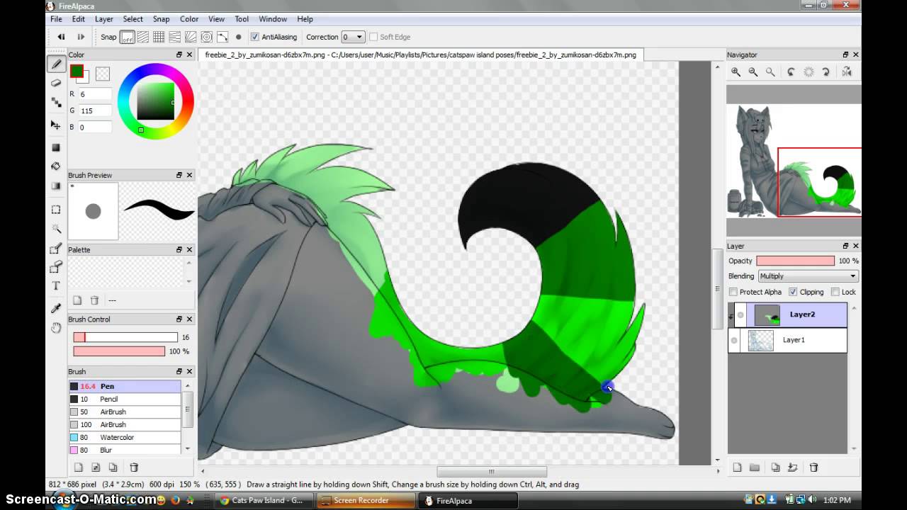Screen dimensions: 907x510
Task: Duplicate the selected layer
Action: pyautogui.click(x=775, y=467)
